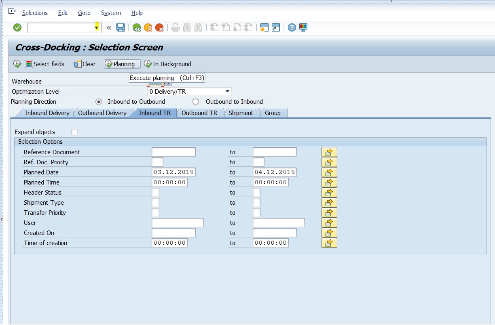
Task: Open the System menu
Action: pos(111,13)
